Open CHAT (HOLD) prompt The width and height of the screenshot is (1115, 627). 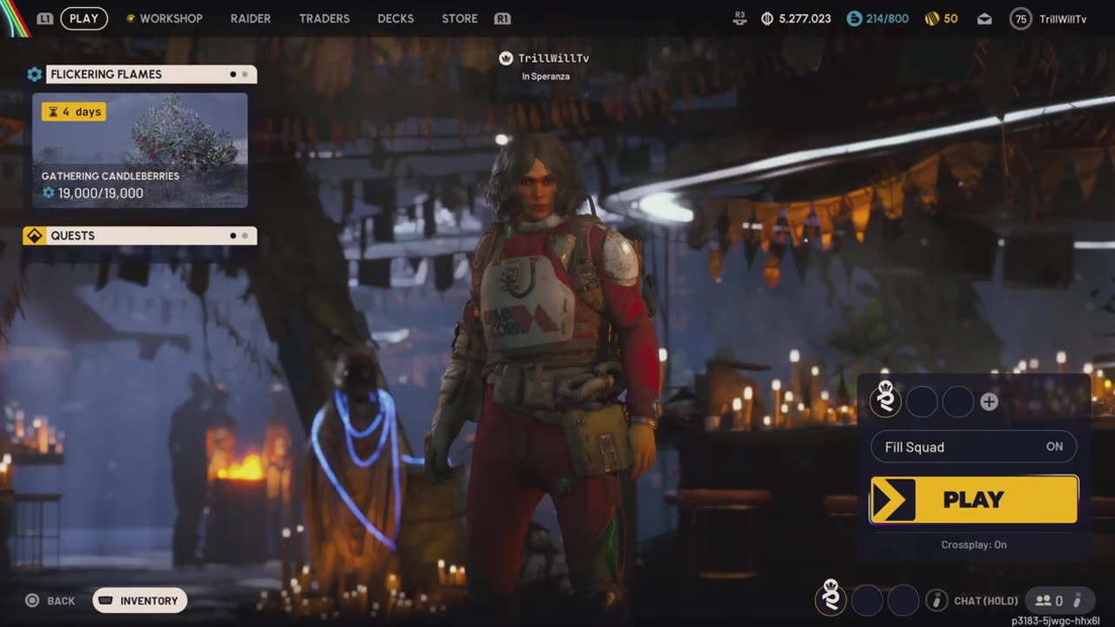(x=986, y=601)
